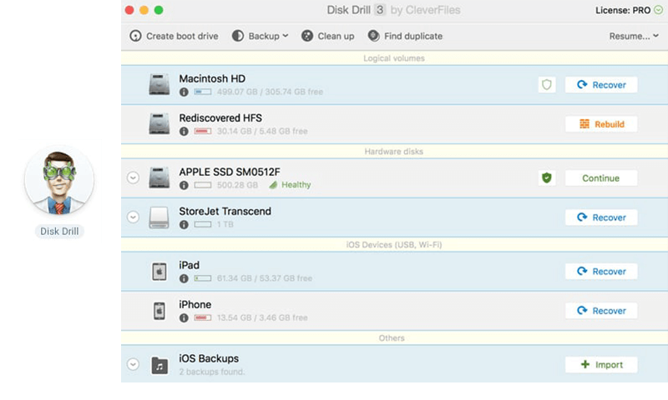Recover the StoreJet Transcend disk
This screenshot has height=400, width=668.
[x=601, y=217]
